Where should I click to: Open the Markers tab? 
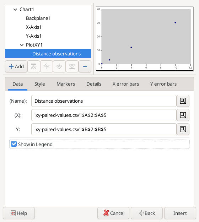(x=66, y=84)
